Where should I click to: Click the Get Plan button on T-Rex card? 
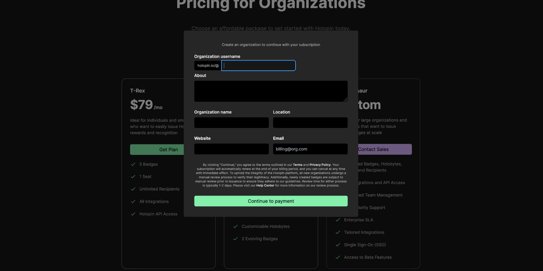[157, 150]
